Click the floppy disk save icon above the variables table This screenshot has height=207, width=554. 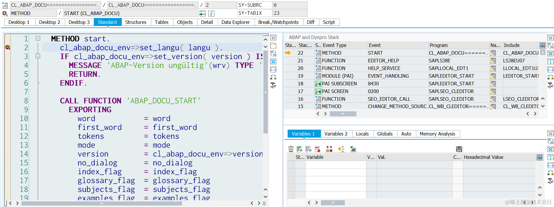459,149
